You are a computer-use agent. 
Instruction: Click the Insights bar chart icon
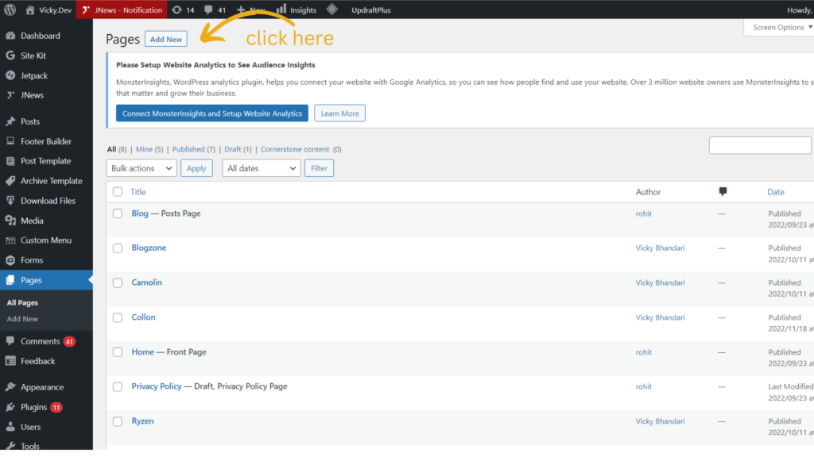(x=281, y=10)
